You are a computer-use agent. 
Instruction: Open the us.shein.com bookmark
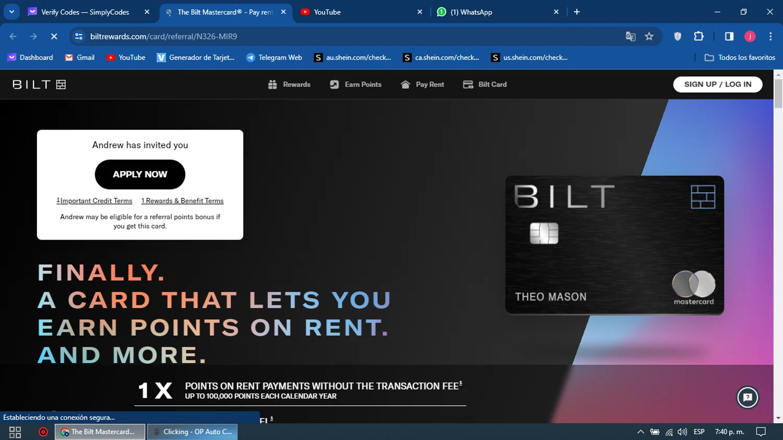click(x=529, y=57)
